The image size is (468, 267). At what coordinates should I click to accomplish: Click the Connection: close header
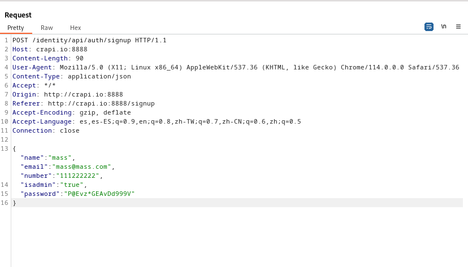tap(46, 130)
